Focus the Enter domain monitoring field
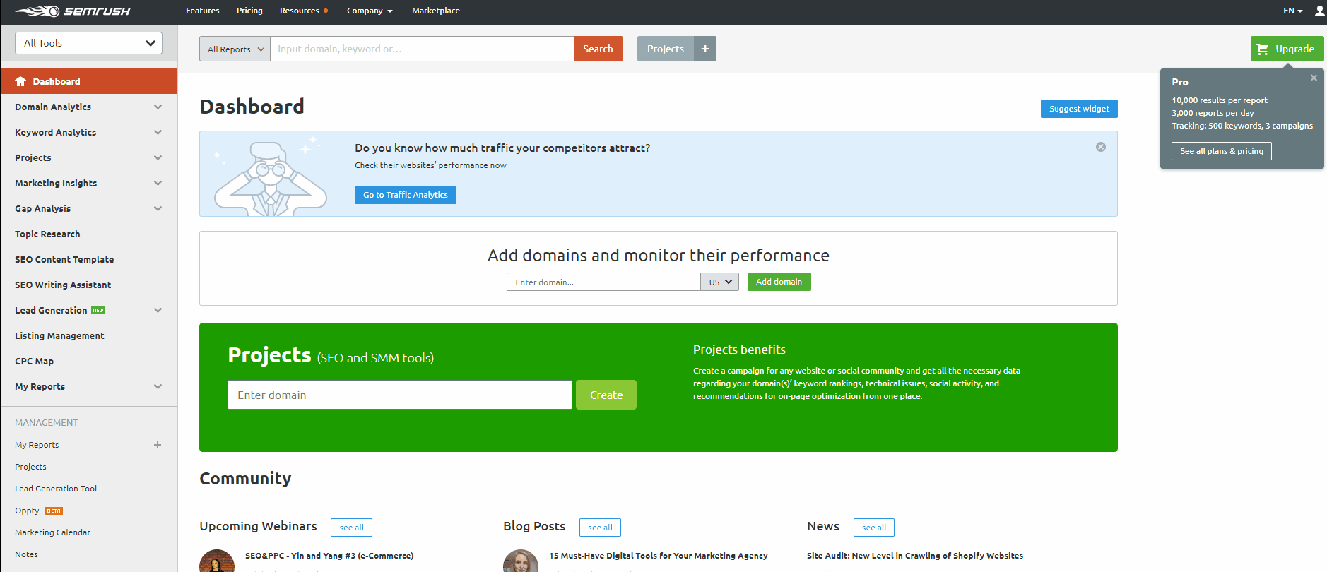 (603, 282)
